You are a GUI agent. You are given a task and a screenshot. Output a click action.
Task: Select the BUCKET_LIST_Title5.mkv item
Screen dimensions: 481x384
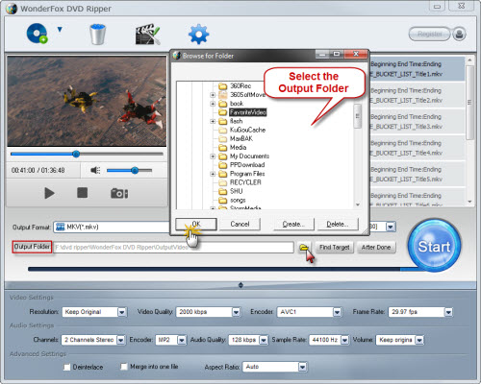point(417,174)
